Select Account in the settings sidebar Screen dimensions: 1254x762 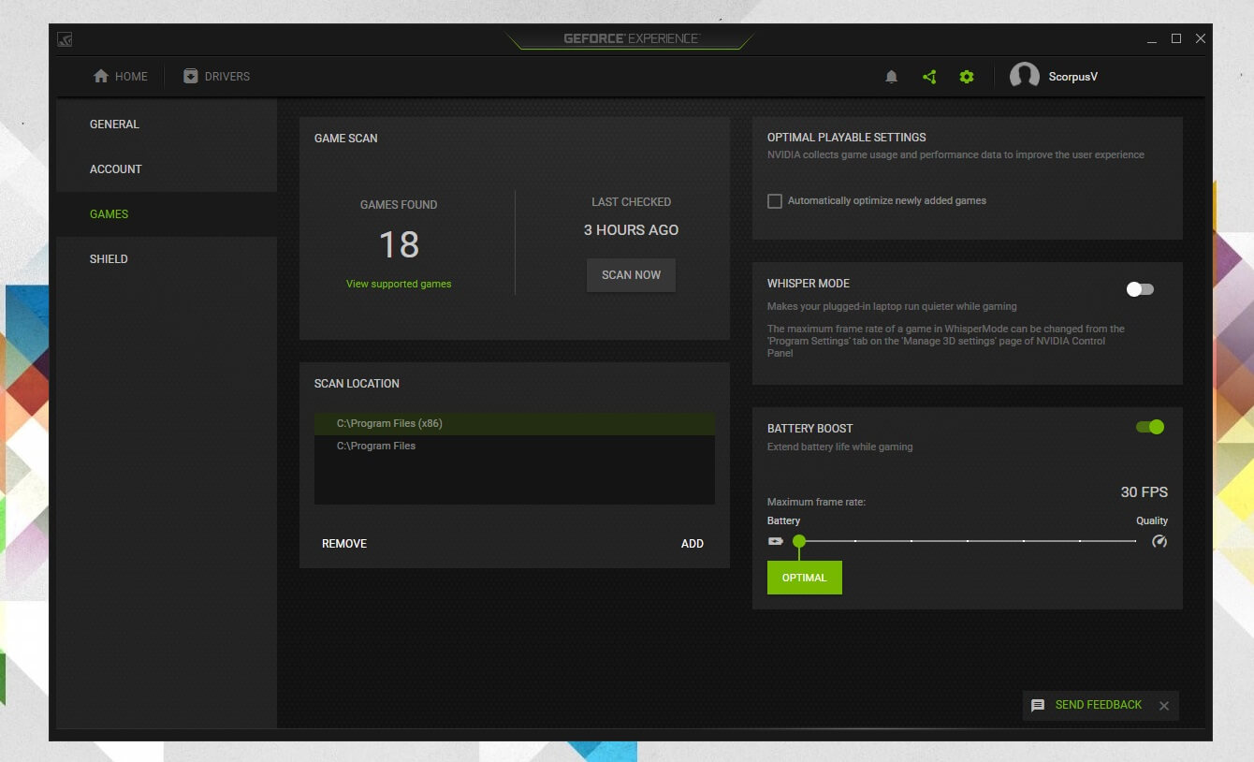[167, 169]
